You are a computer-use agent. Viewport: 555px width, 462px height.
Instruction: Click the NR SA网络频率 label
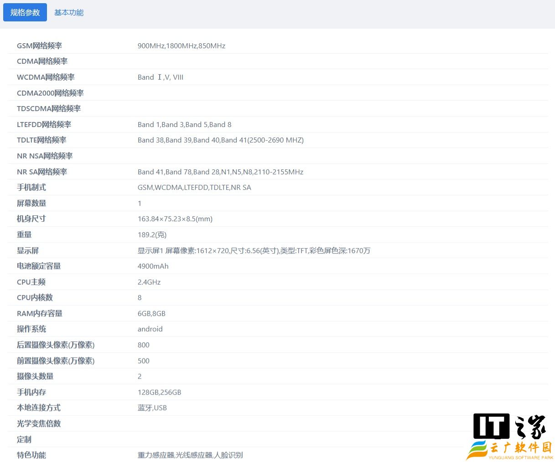pos(42,172)
